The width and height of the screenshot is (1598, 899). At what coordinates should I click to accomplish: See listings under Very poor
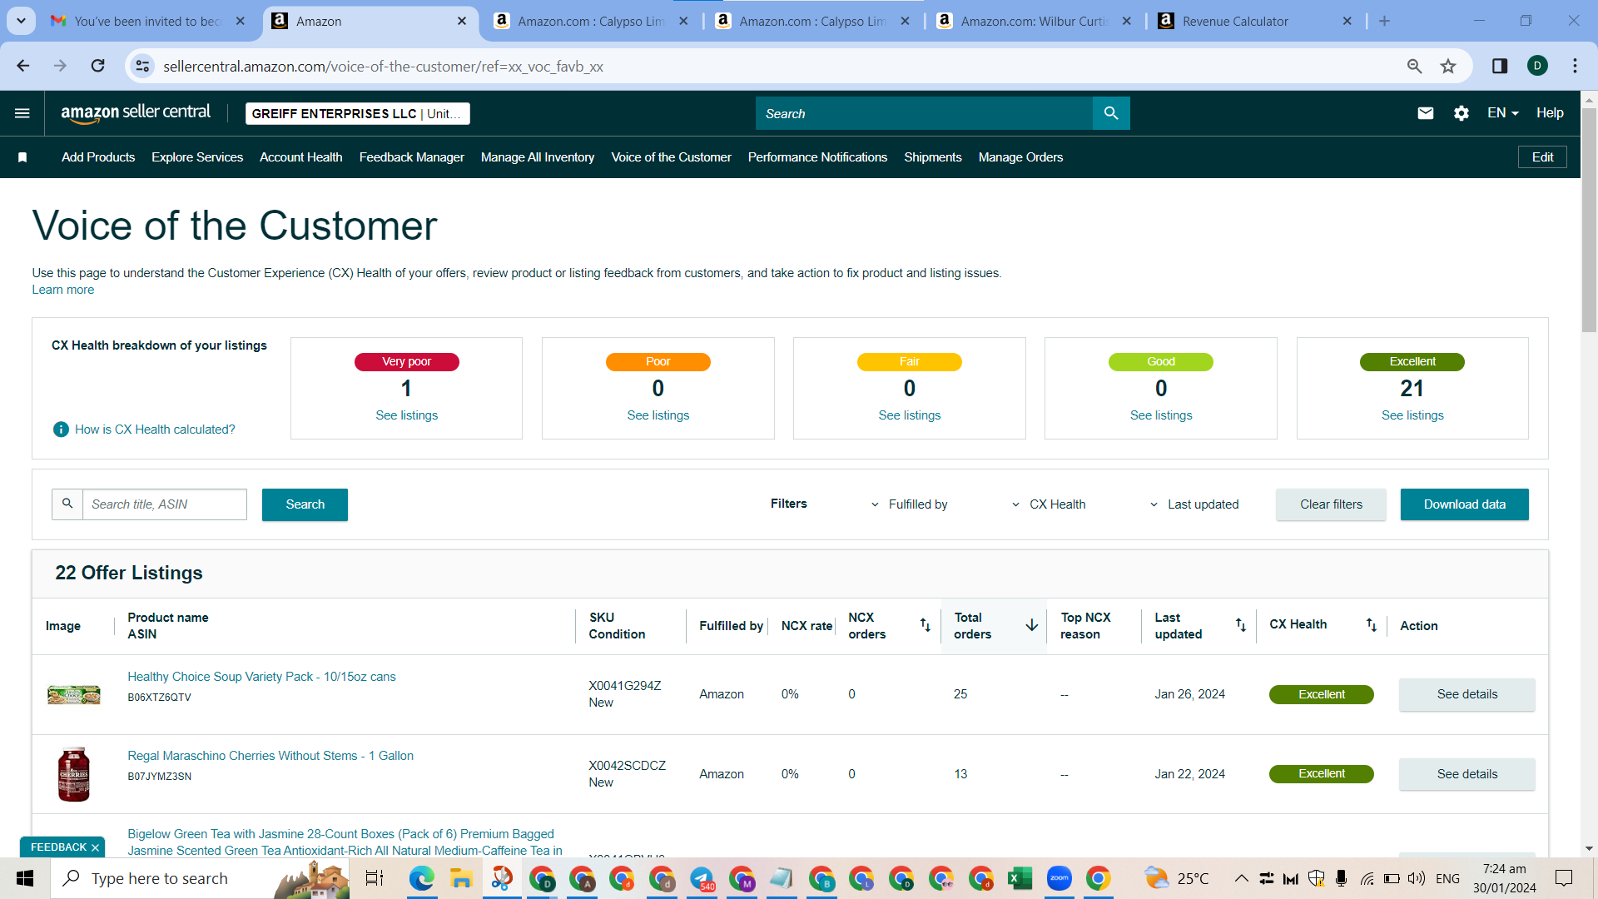pyautogui.click(x=406, y=415)
